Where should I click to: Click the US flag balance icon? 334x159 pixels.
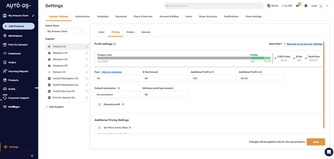click(269, 6)
